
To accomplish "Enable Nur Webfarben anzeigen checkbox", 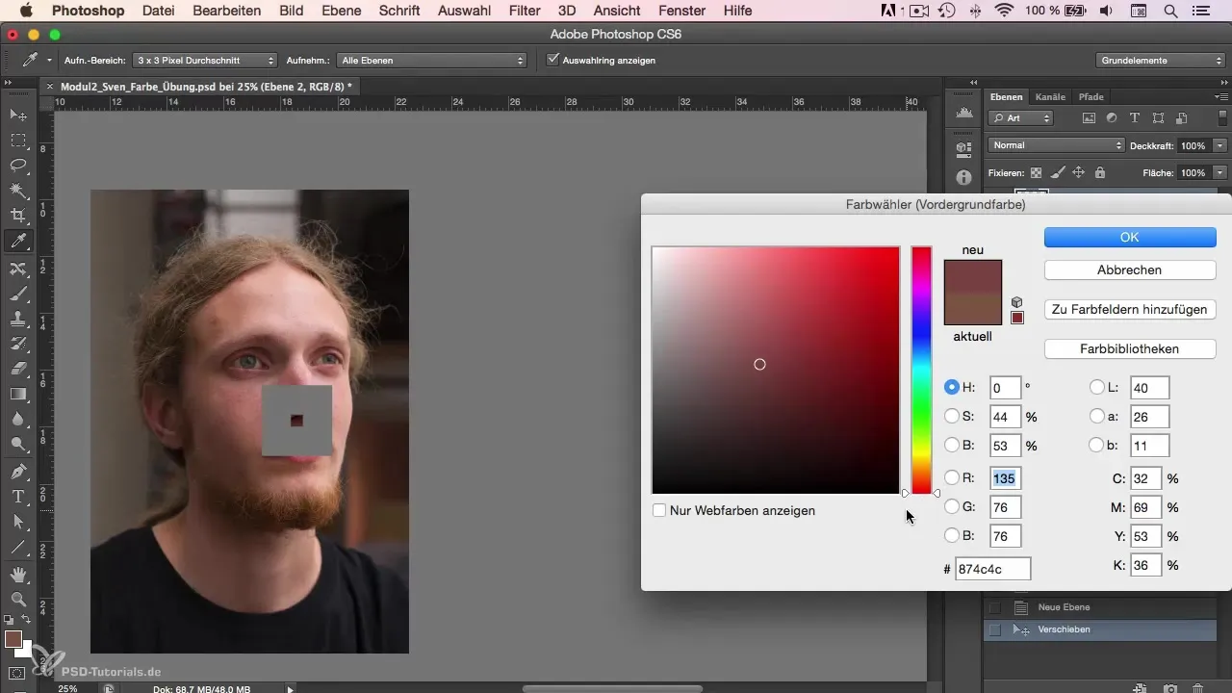I will 659,510.
